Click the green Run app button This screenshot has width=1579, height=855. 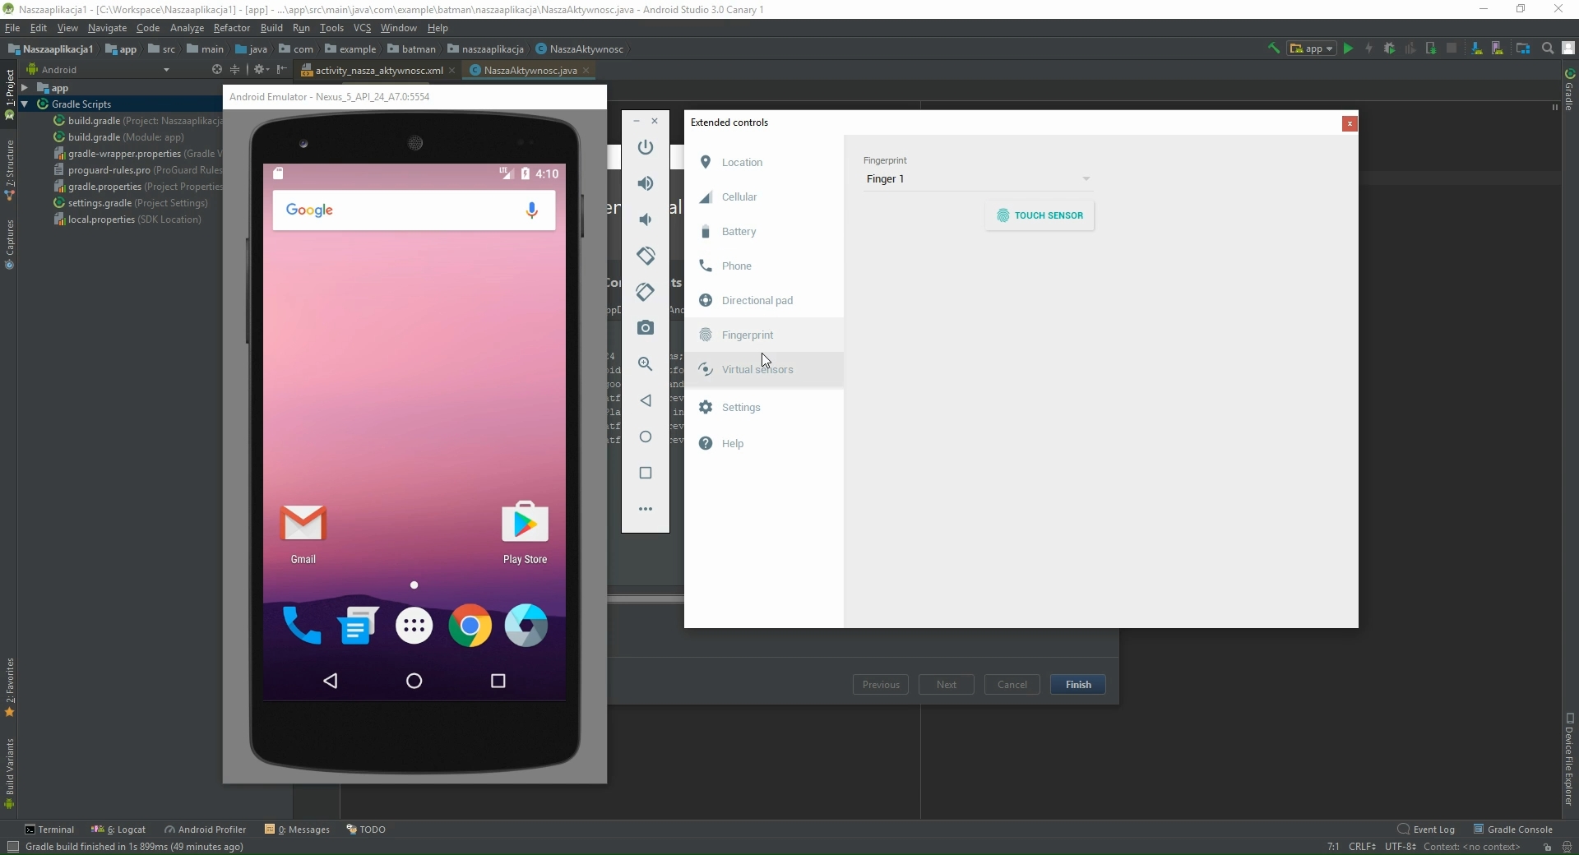tap(1348, 49)
